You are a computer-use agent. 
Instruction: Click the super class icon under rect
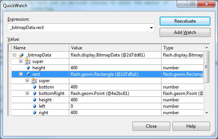[x=34, y=81]
